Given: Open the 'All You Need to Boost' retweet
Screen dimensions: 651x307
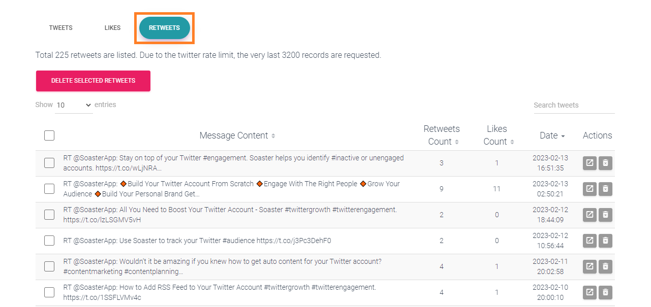Looking at the screenshot, I should [590, 215].
